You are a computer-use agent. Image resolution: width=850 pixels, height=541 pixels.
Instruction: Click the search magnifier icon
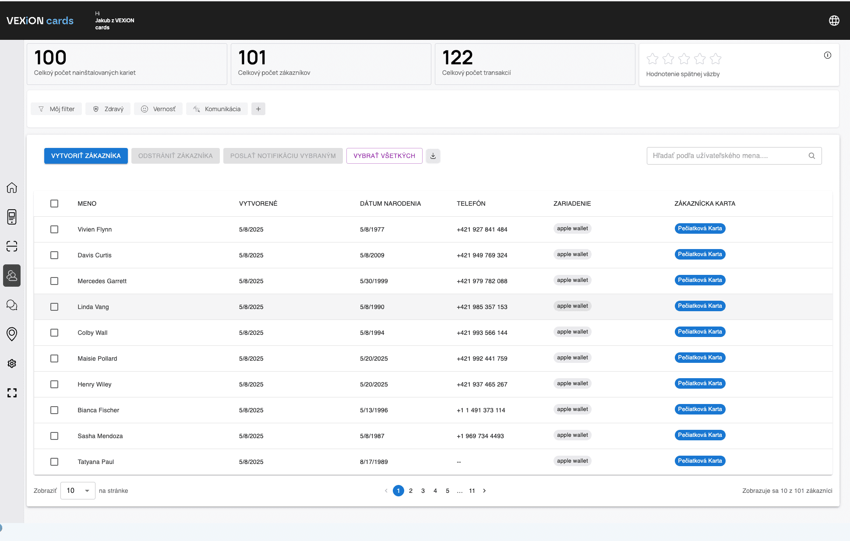click(x=812, y=156)
